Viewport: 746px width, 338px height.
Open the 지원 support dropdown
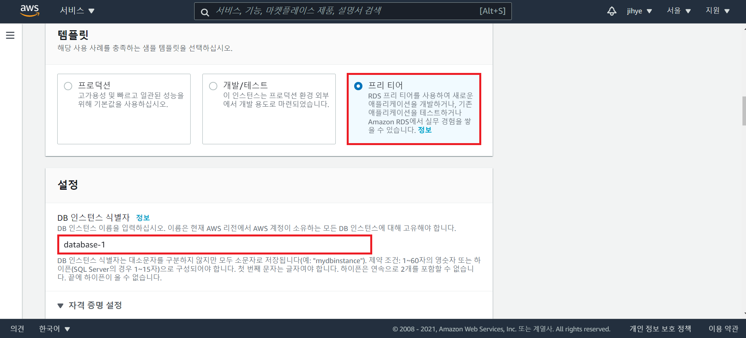pos(717,11)
